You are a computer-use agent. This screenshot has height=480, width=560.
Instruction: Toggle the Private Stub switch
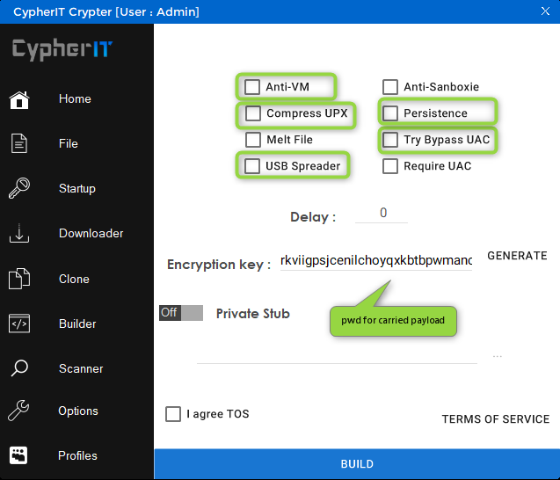(x=181, y=313)
